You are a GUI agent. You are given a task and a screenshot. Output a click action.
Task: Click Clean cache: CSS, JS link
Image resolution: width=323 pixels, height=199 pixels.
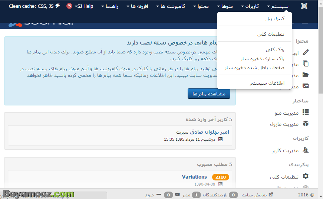tap(31, 6)
